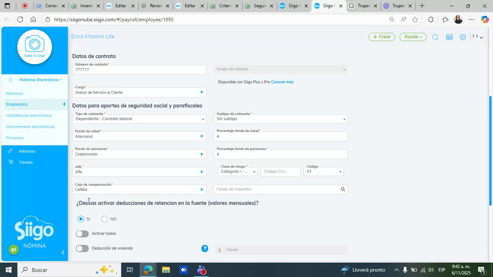Clear the Colpensiones pension fund value
493x277 pixels.
[202, 154]
